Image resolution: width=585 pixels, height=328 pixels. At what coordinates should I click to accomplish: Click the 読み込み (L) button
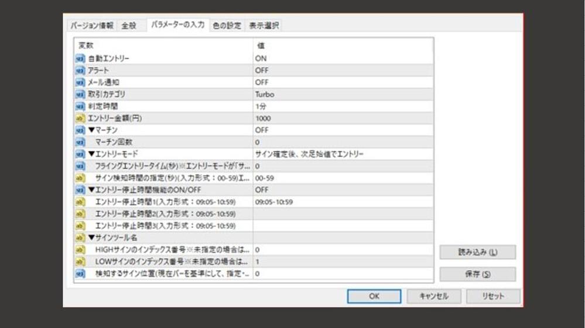(x=477, y=252)
